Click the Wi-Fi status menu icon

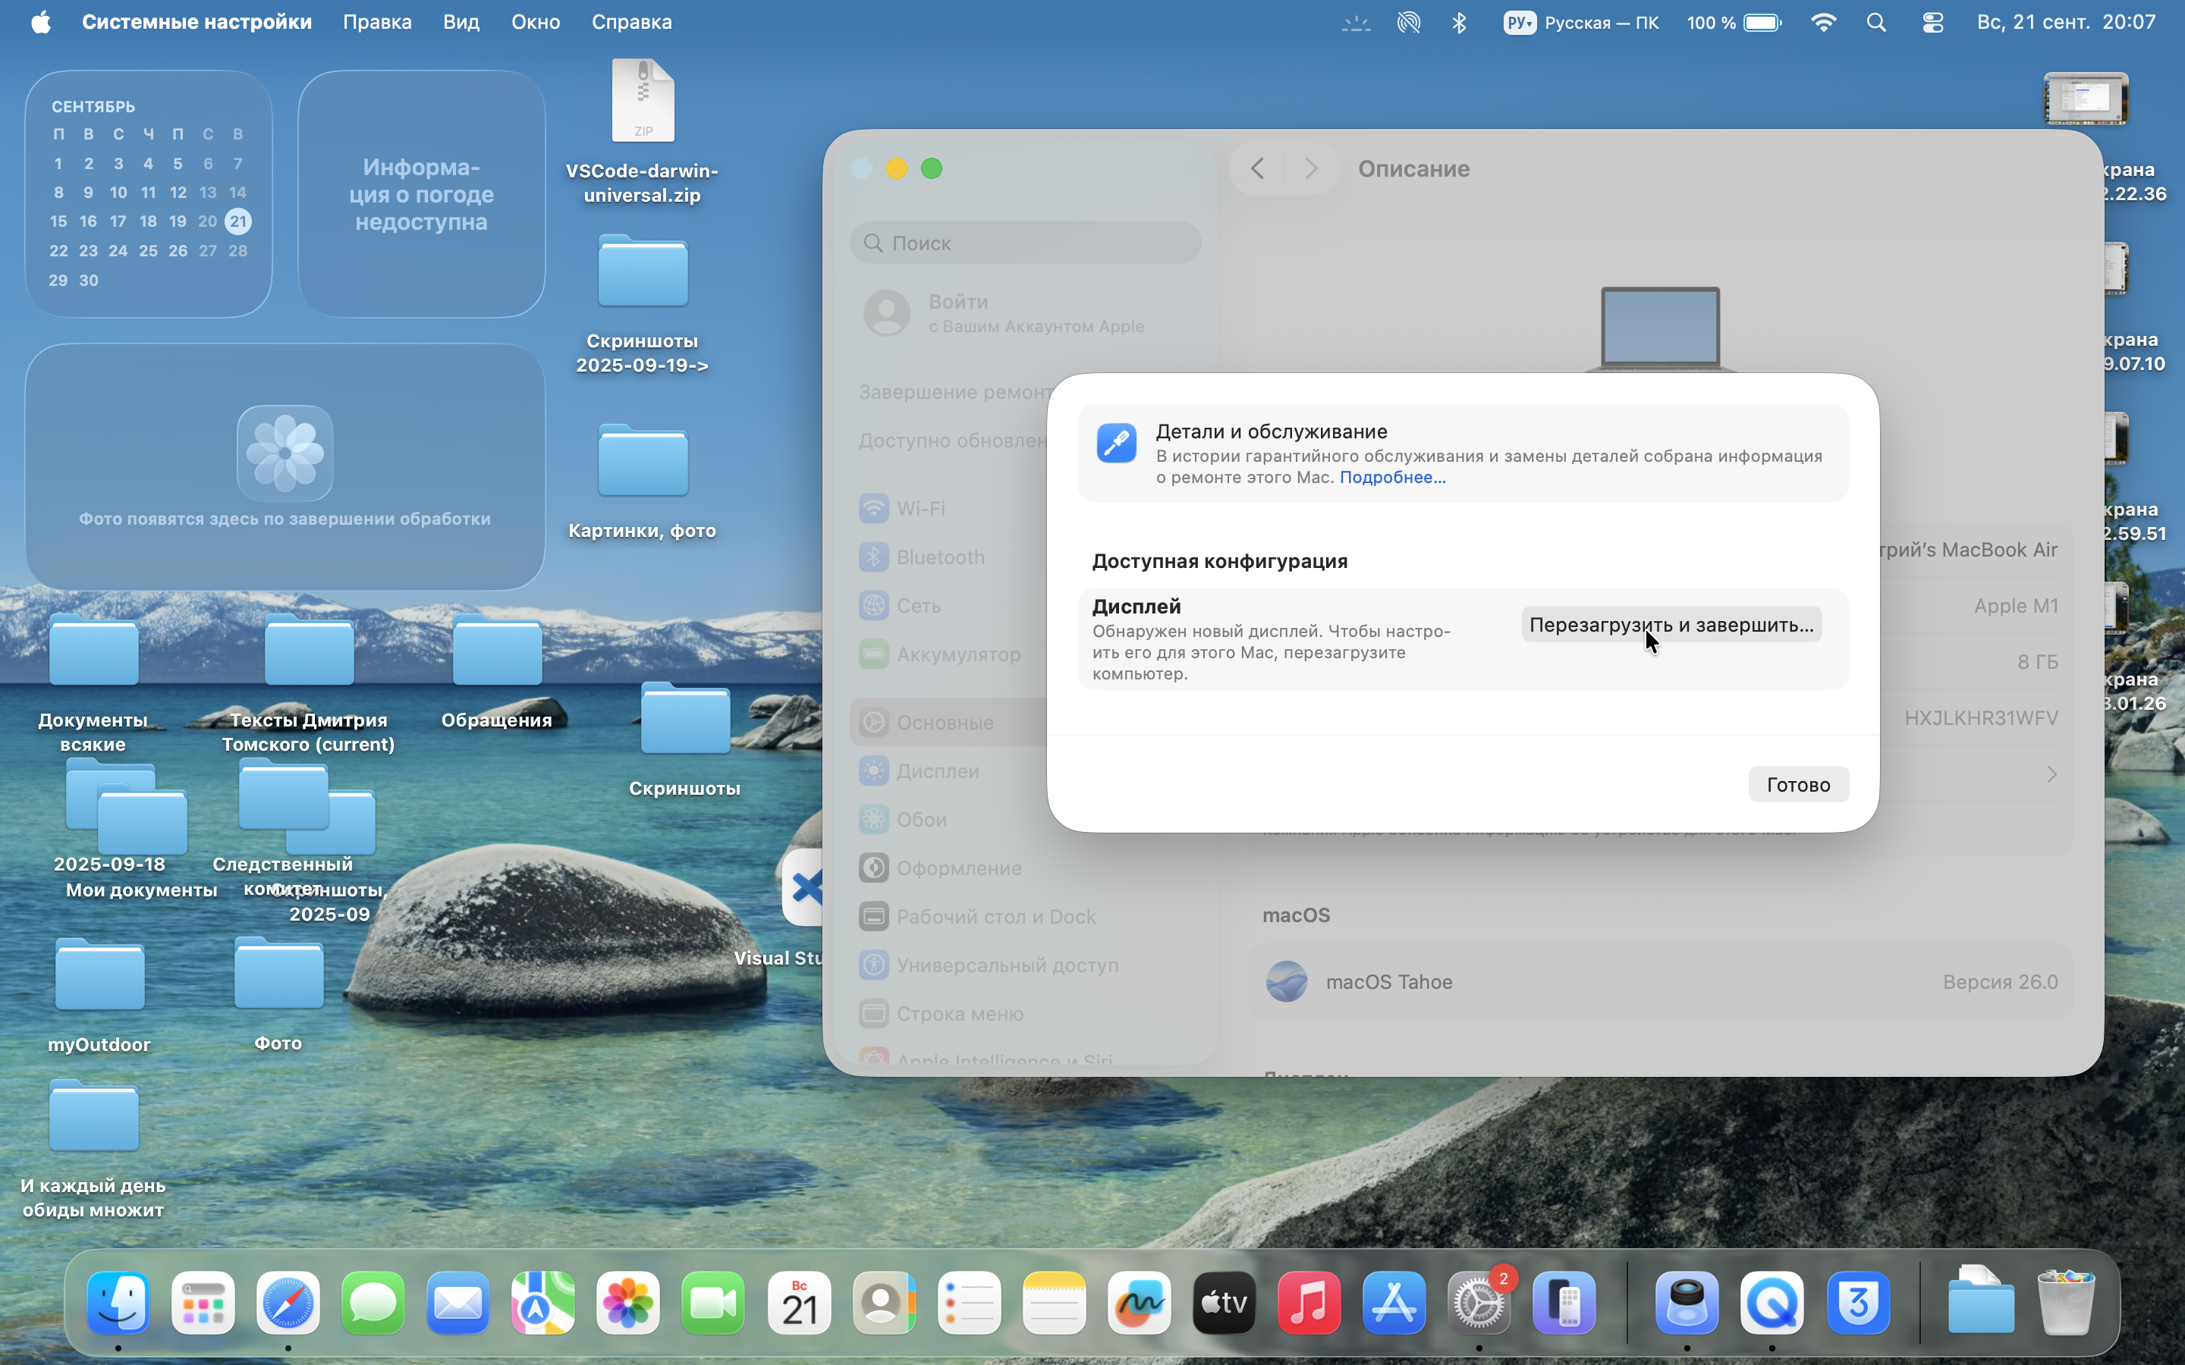click(1823, 23)
